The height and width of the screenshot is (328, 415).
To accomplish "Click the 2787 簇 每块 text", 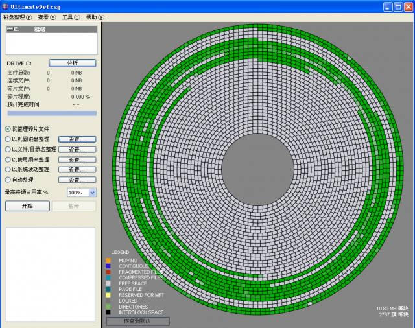I will pyautogui.click(x=394, y=314).
